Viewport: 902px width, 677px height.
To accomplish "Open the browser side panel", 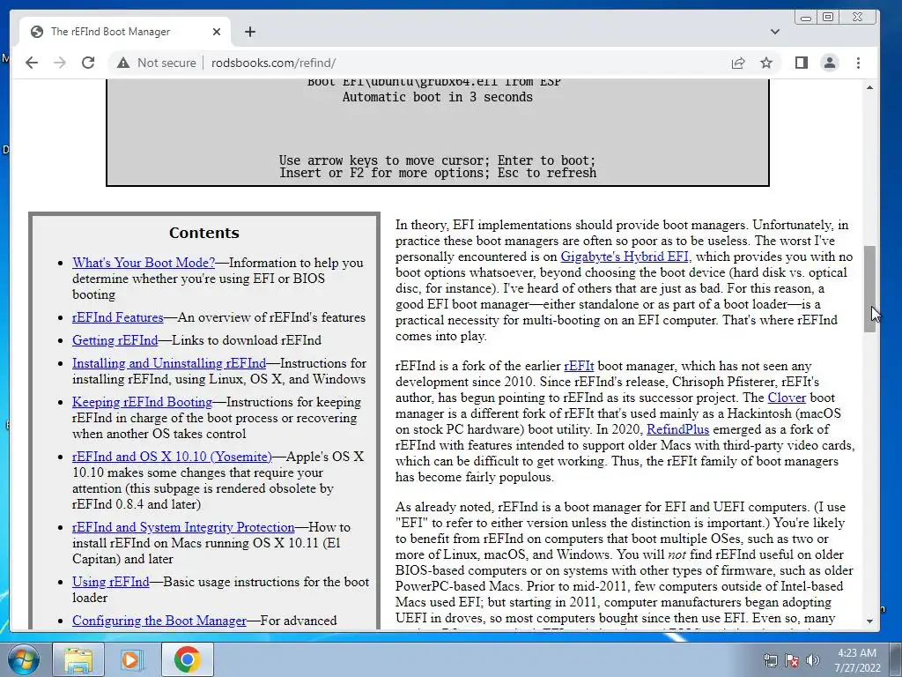I will click(x=802, y=63).
